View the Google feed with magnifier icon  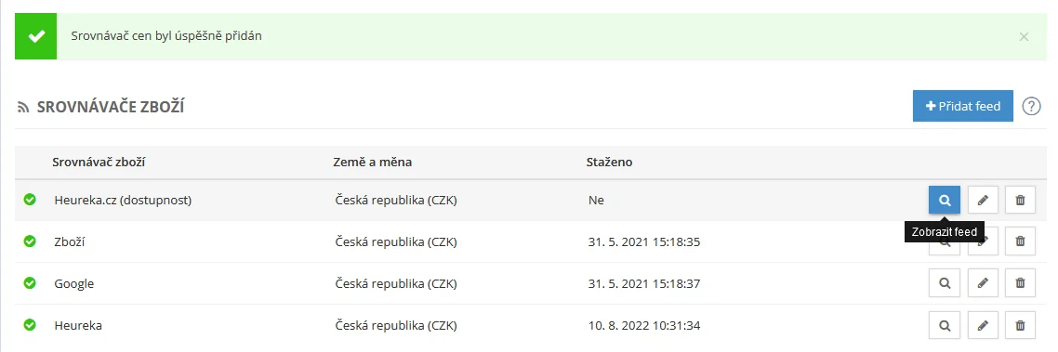tap(945, 283)
